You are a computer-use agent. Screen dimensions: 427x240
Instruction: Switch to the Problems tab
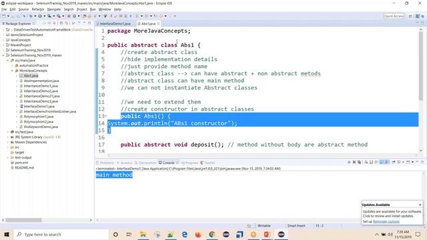point(105,163)
